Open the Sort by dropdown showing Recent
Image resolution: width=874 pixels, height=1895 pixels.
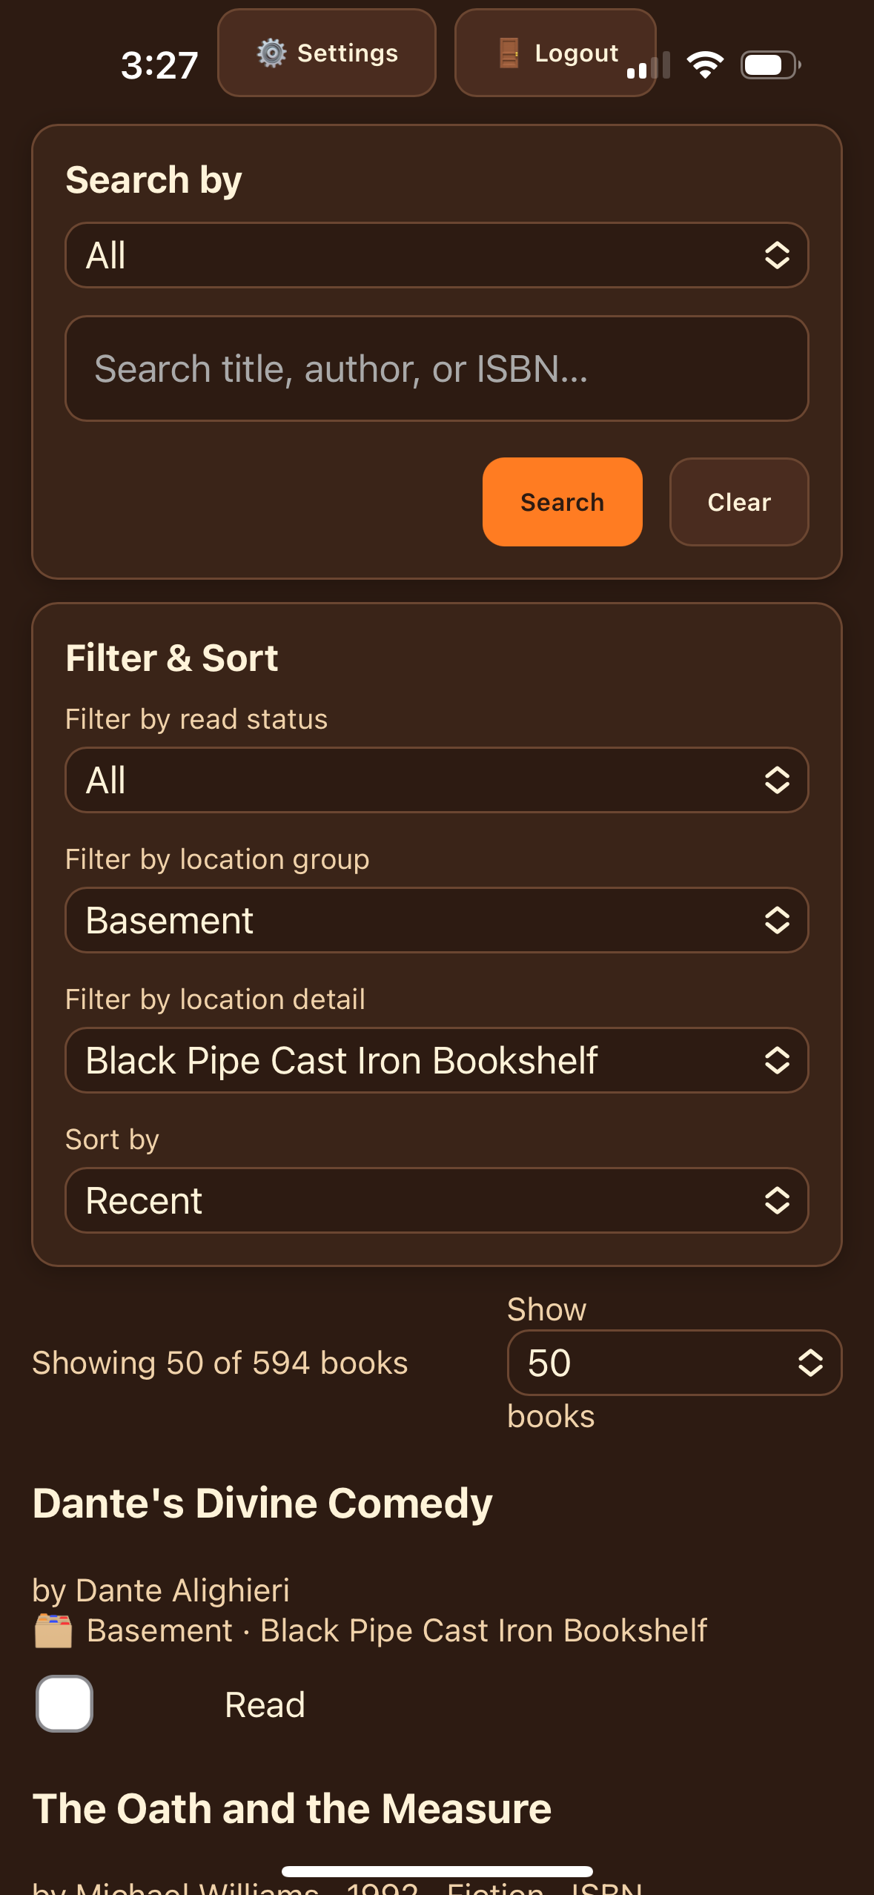tap(437, 1200)
